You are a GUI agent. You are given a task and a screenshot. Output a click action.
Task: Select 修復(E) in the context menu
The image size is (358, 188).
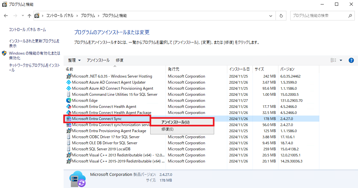(182, 129)
